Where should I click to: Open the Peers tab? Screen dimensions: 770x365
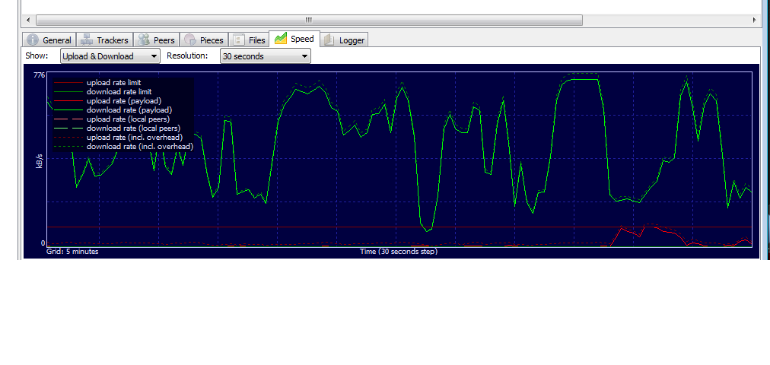[157, 40]
